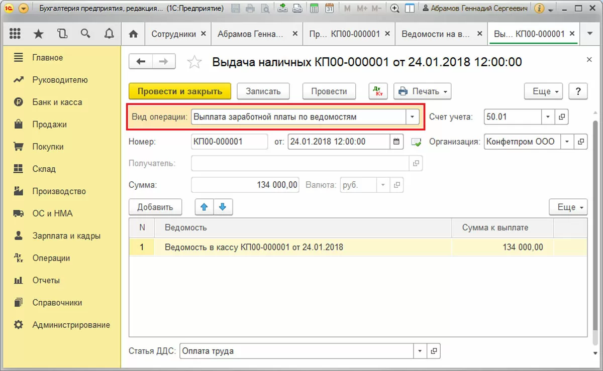Click the zoom scale magnifier icon
The image size is (603, 371).
click(x=395, y=9)
